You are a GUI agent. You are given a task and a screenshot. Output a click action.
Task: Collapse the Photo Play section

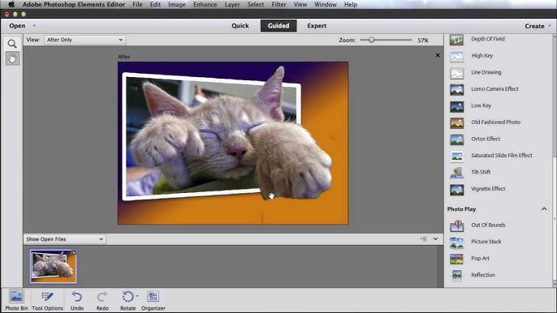544,209
